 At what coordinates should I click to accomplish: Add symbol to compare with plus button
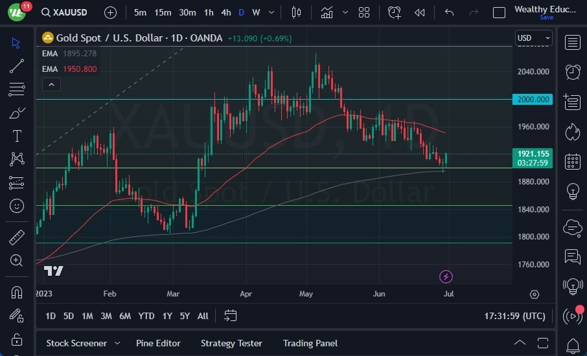pyautogui.click(x=110, y=13)
